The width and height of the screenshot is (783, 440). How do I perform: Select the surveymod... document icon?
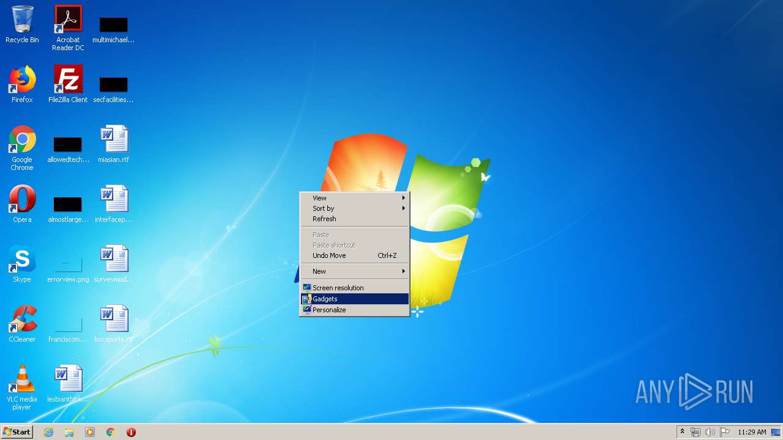click(114, 264)
